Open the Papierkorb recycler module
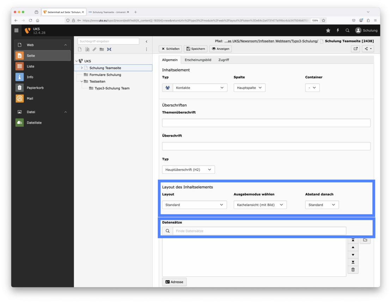Viewport: 391px width, 302px height. pyautogui.click(x=35, y=88)
